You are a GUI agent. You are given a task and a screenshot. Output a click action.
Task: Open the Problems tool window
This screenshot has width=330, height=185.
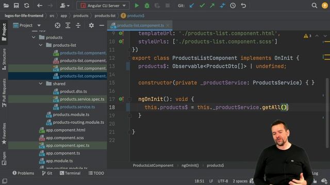(23, 173)
